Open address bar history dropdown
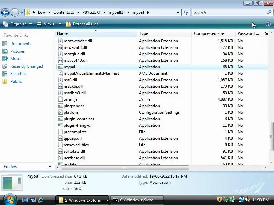This screenshot has height=205, width=274. [178, 12]
